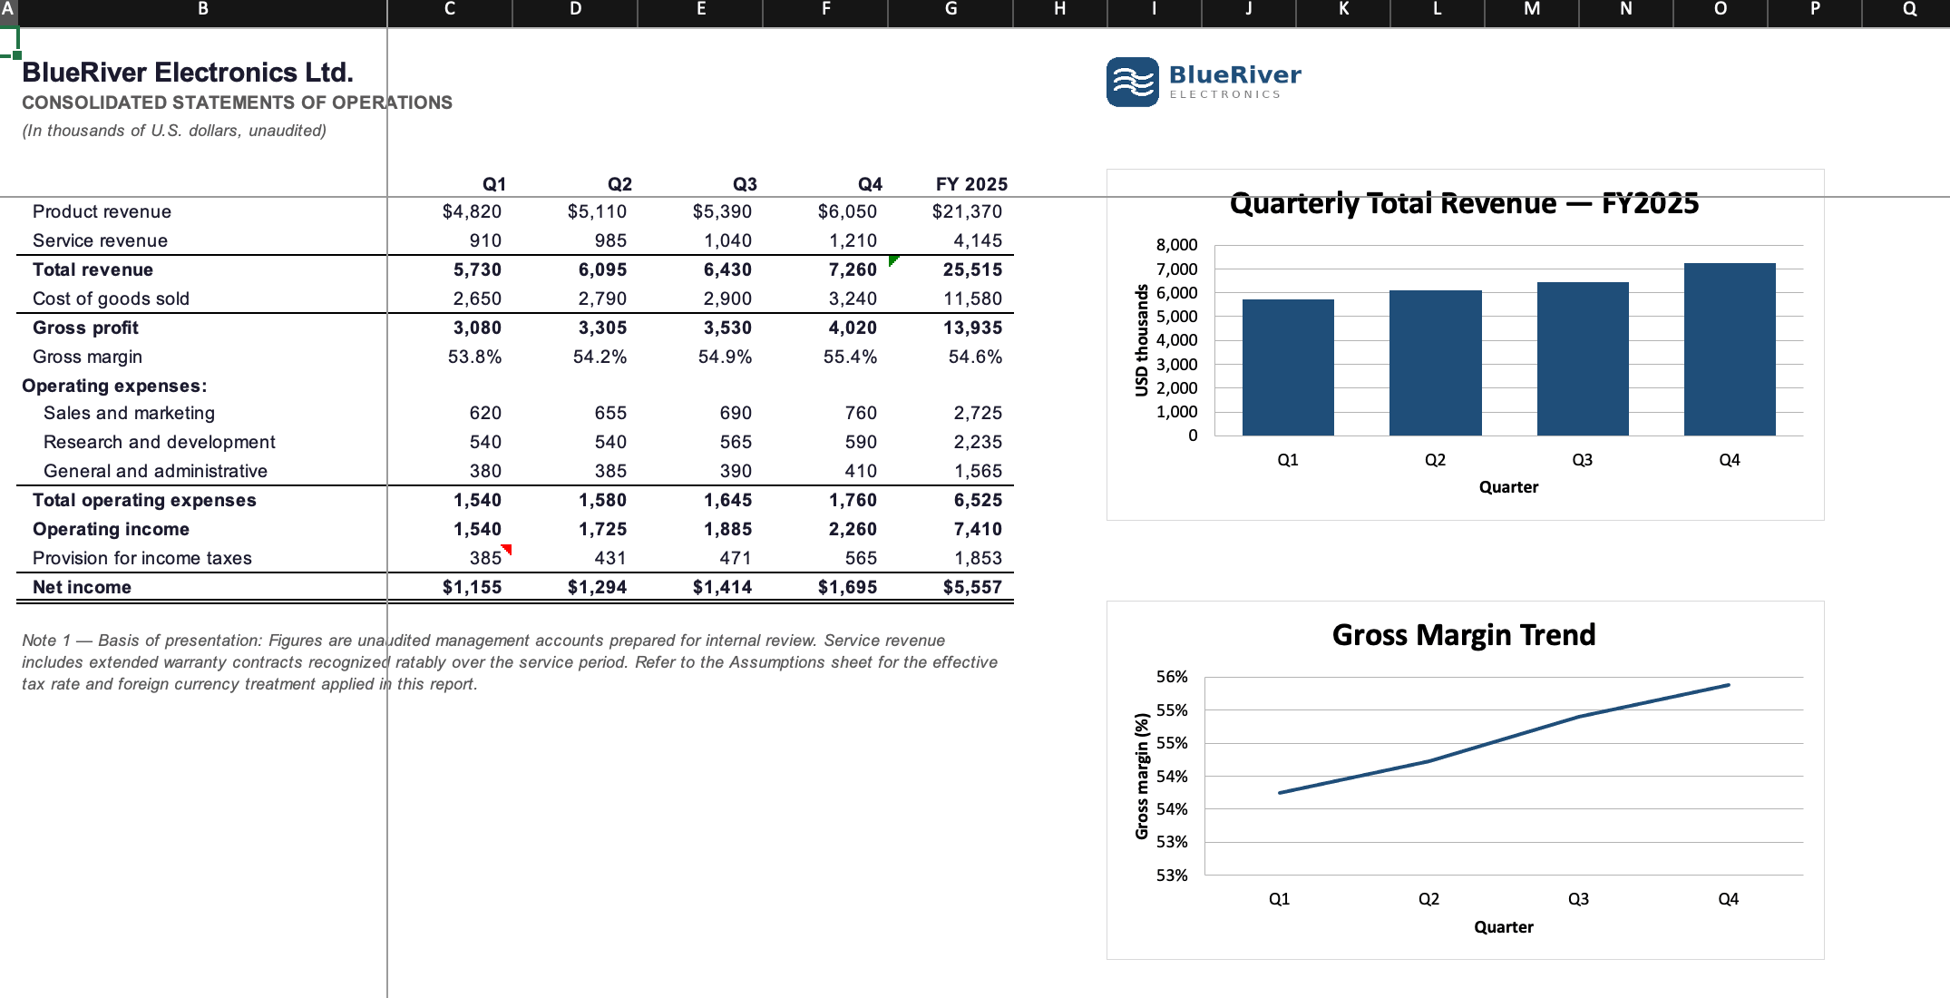Select the Quarterly Total Revenue chart title

pos(1464,203)
